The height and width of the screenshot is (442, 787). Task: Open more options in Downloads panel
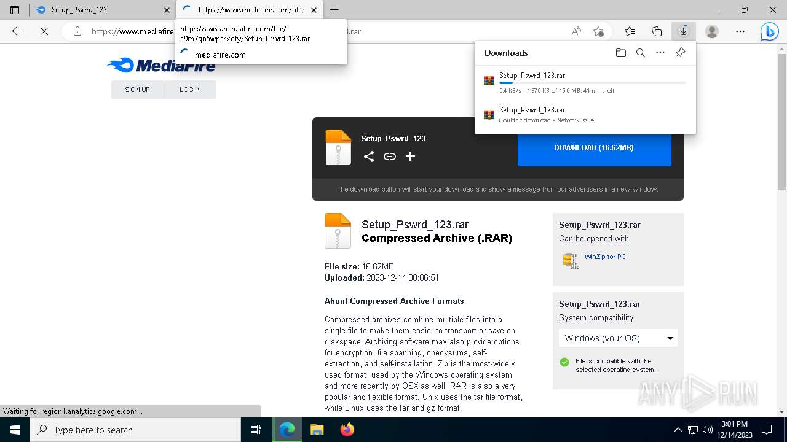[660, 53]
